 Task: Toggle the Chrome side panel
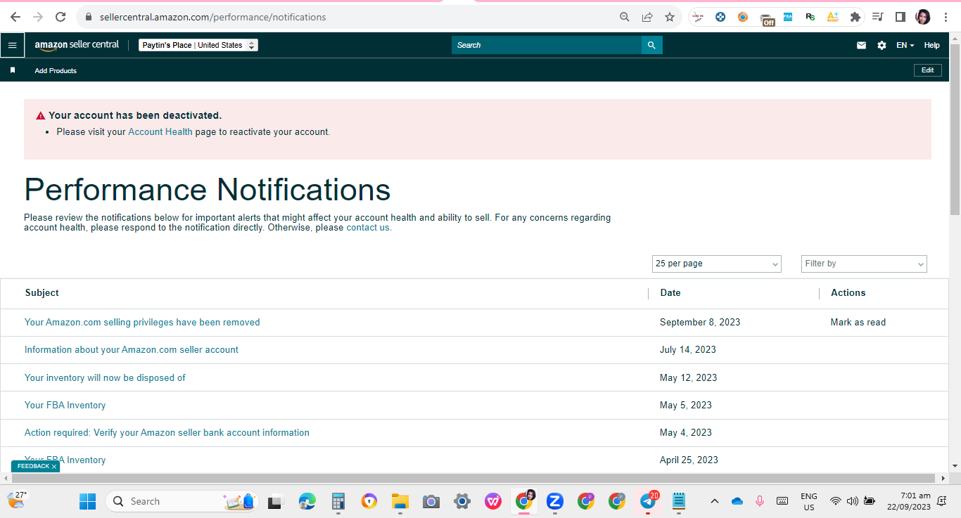[x=900, y=17]
